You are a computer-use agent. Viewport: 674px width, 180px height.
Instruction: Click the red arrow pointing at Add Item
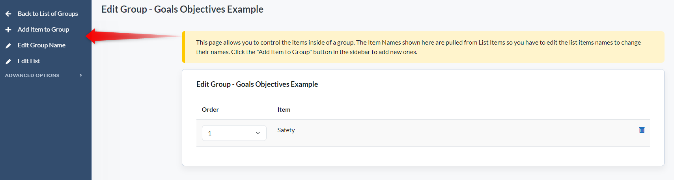click(133, 36)
